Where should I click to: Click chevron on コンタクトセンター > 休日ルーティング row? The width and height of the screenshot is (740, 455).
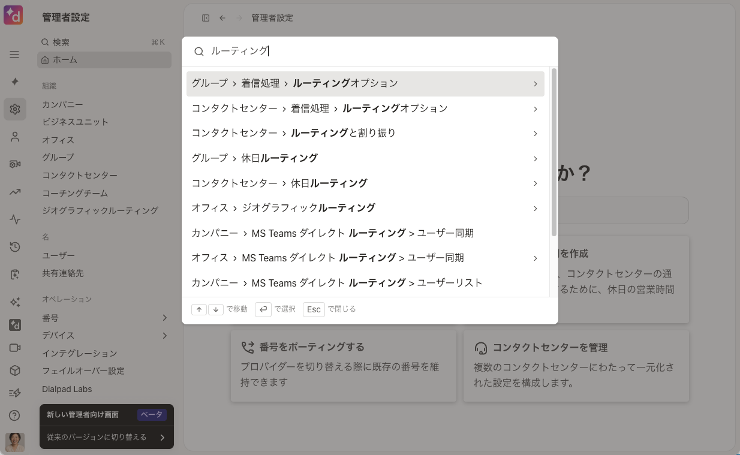(x=535, y=183)
